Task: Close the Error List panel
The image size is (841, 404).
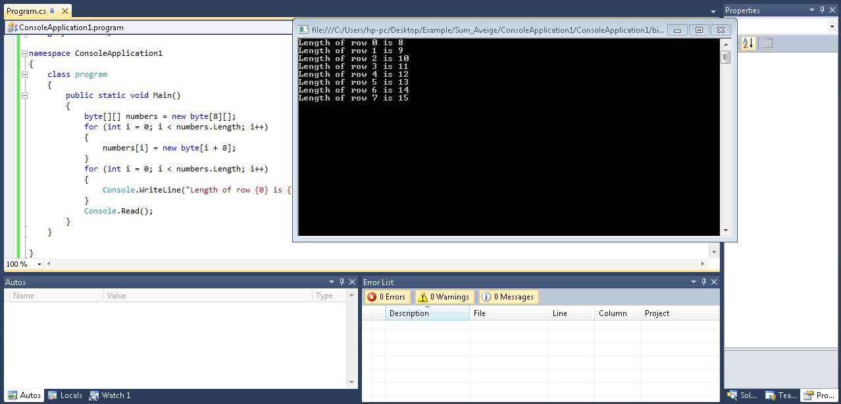Action: point(714,282)
